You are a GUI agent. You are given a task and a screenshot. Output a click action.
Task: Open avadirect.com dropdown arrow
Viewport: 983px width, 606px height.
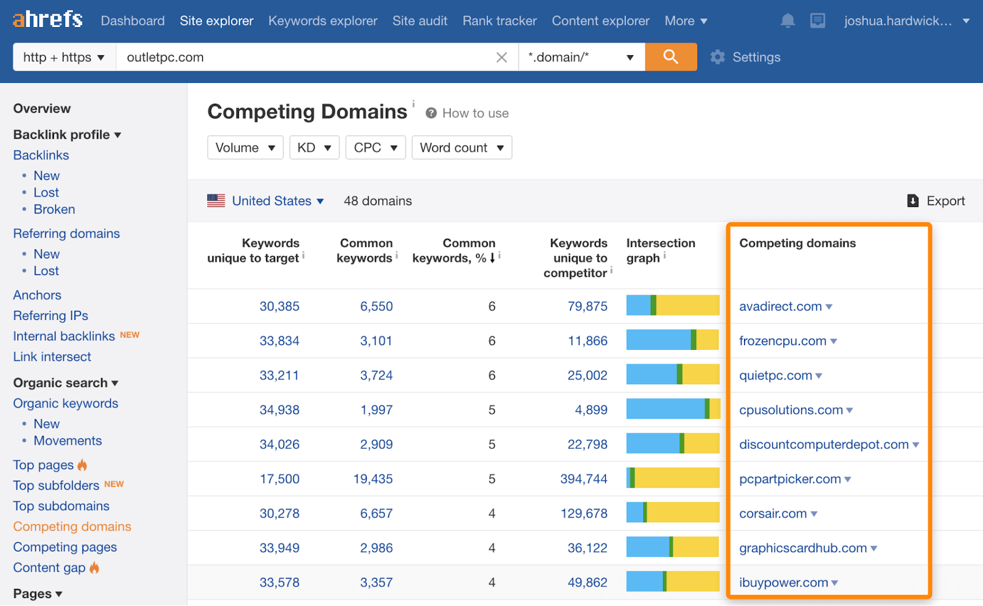pos(829,306)
